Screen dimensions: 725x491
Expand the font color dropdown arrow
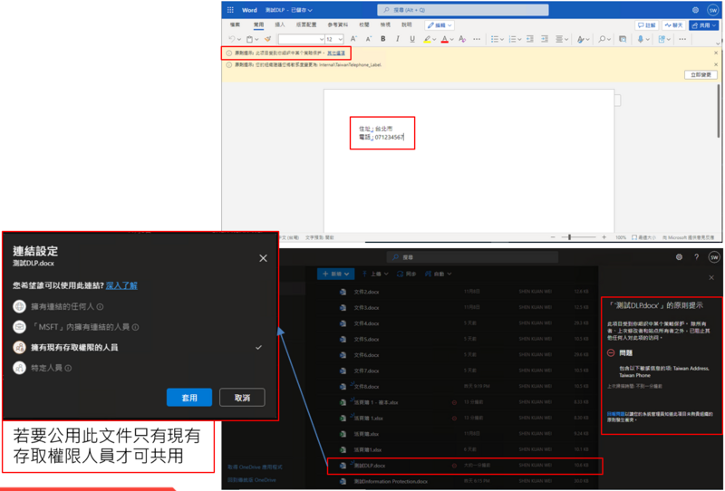click(x=451, y=40)
